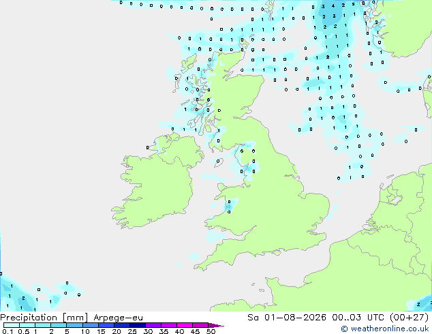Pick the 40–45 mm magenta legend swatch
Viewport: 432px width, 334px height.
click(184, 325)
